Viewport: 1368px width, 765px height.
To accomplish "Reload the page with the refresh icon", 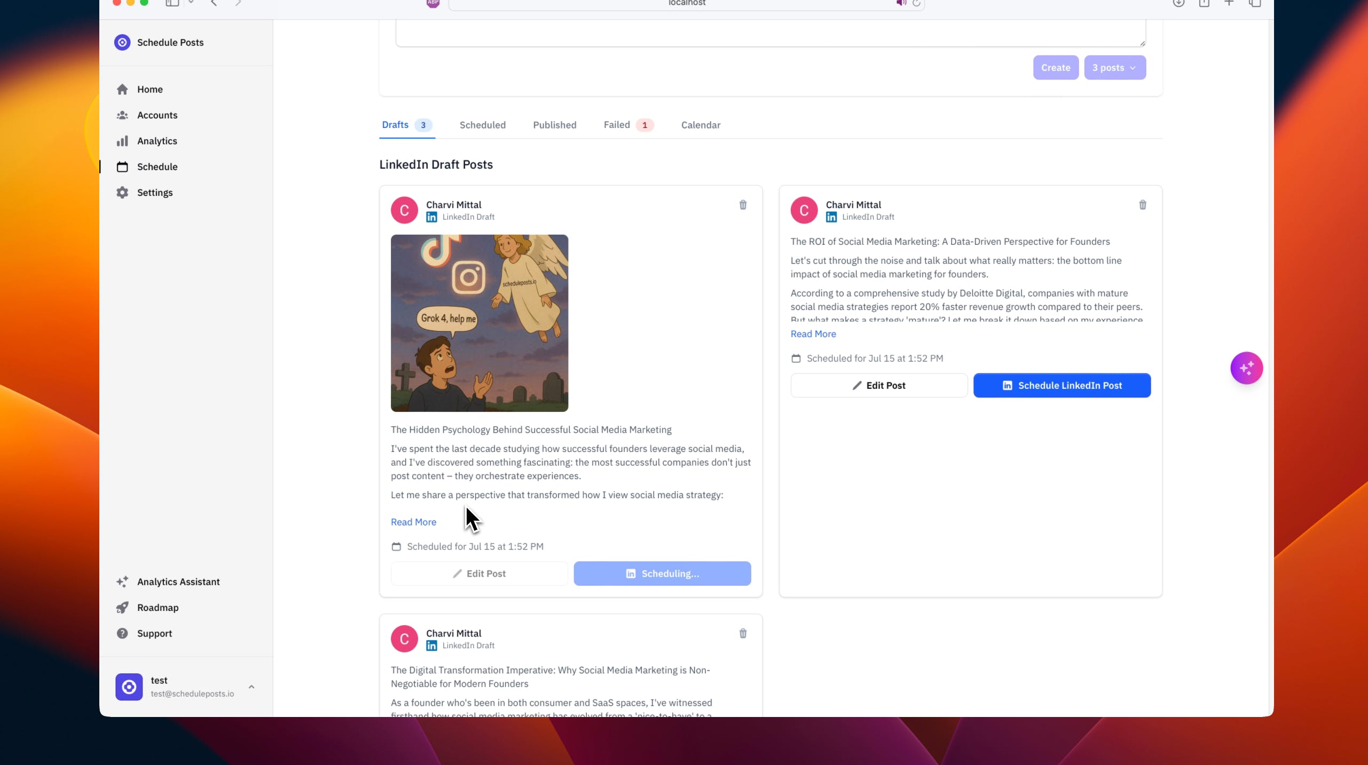I will click(x=916, y=3).
